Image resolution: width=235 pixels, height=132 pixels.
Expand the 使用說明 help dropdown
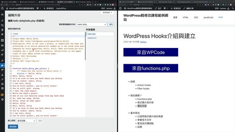coord(107,12)
